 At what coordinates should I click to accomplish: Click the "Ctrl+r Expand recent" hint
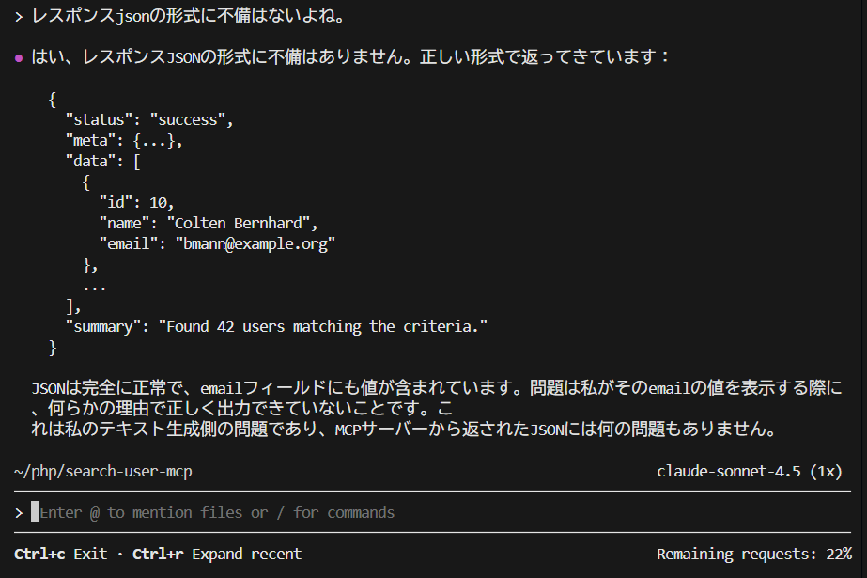click(217, 554)
